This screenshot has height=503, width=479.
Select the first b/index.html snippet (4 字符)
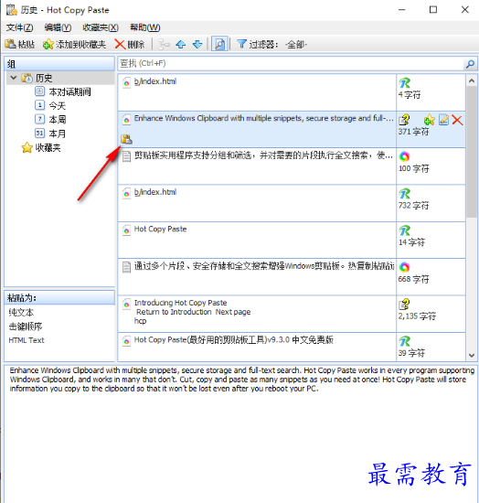click(x=257, y=92)
